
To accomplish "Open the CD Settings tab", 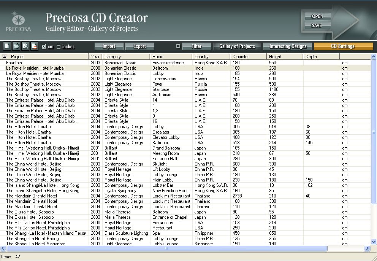I will tap(343, 46).
